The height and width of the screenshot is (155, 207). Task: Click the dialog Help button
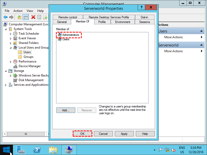click(x=145, y=134)
